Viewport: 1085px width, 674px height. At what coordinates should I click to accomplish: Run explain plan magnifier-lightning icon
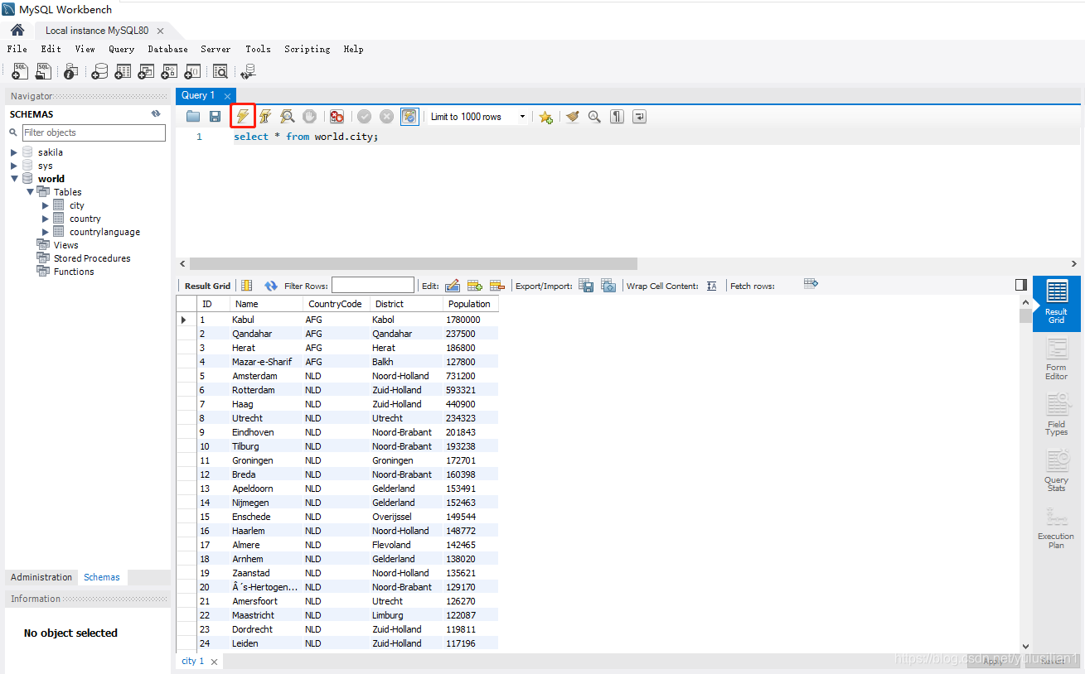(287, 117)
